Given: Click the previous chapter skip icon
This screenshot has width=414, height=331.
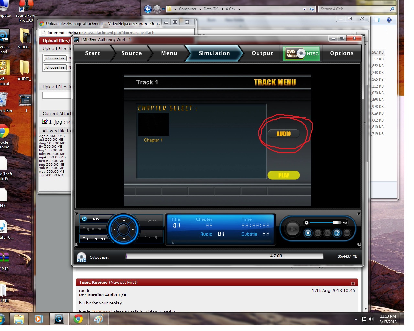Looking at the screenshot, I should coord(318,233).
